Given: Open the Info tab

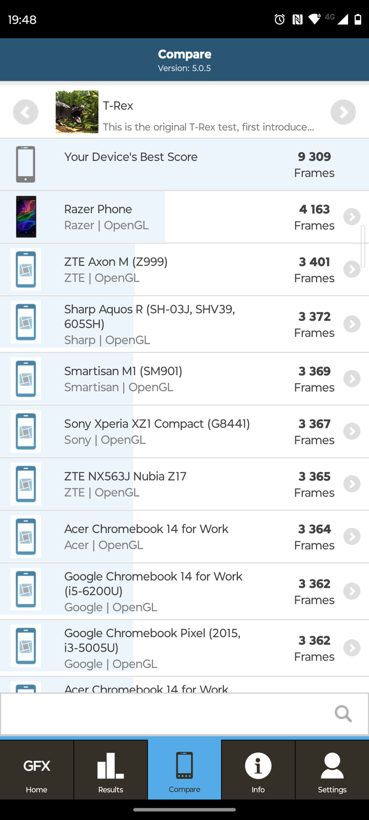Looking at the screenshot, I should click(258, 770).
